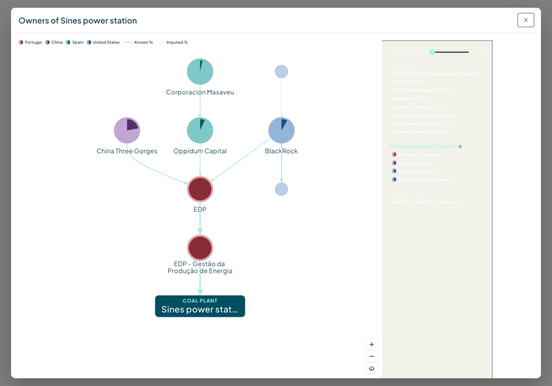Select the Oppidum Capital pie node
This screenshot has width=552, height=386.
200,130
